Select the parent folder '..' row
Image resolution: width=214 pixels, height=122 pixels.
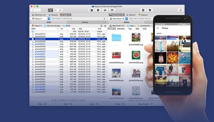[x=68, y=31]
